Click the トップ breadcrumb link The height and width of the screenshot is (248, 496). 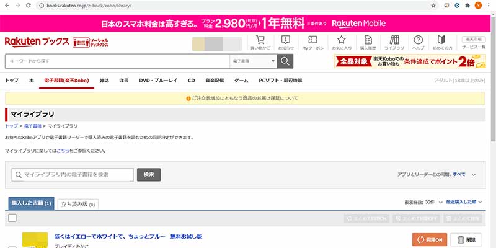(x=11, y=126)
